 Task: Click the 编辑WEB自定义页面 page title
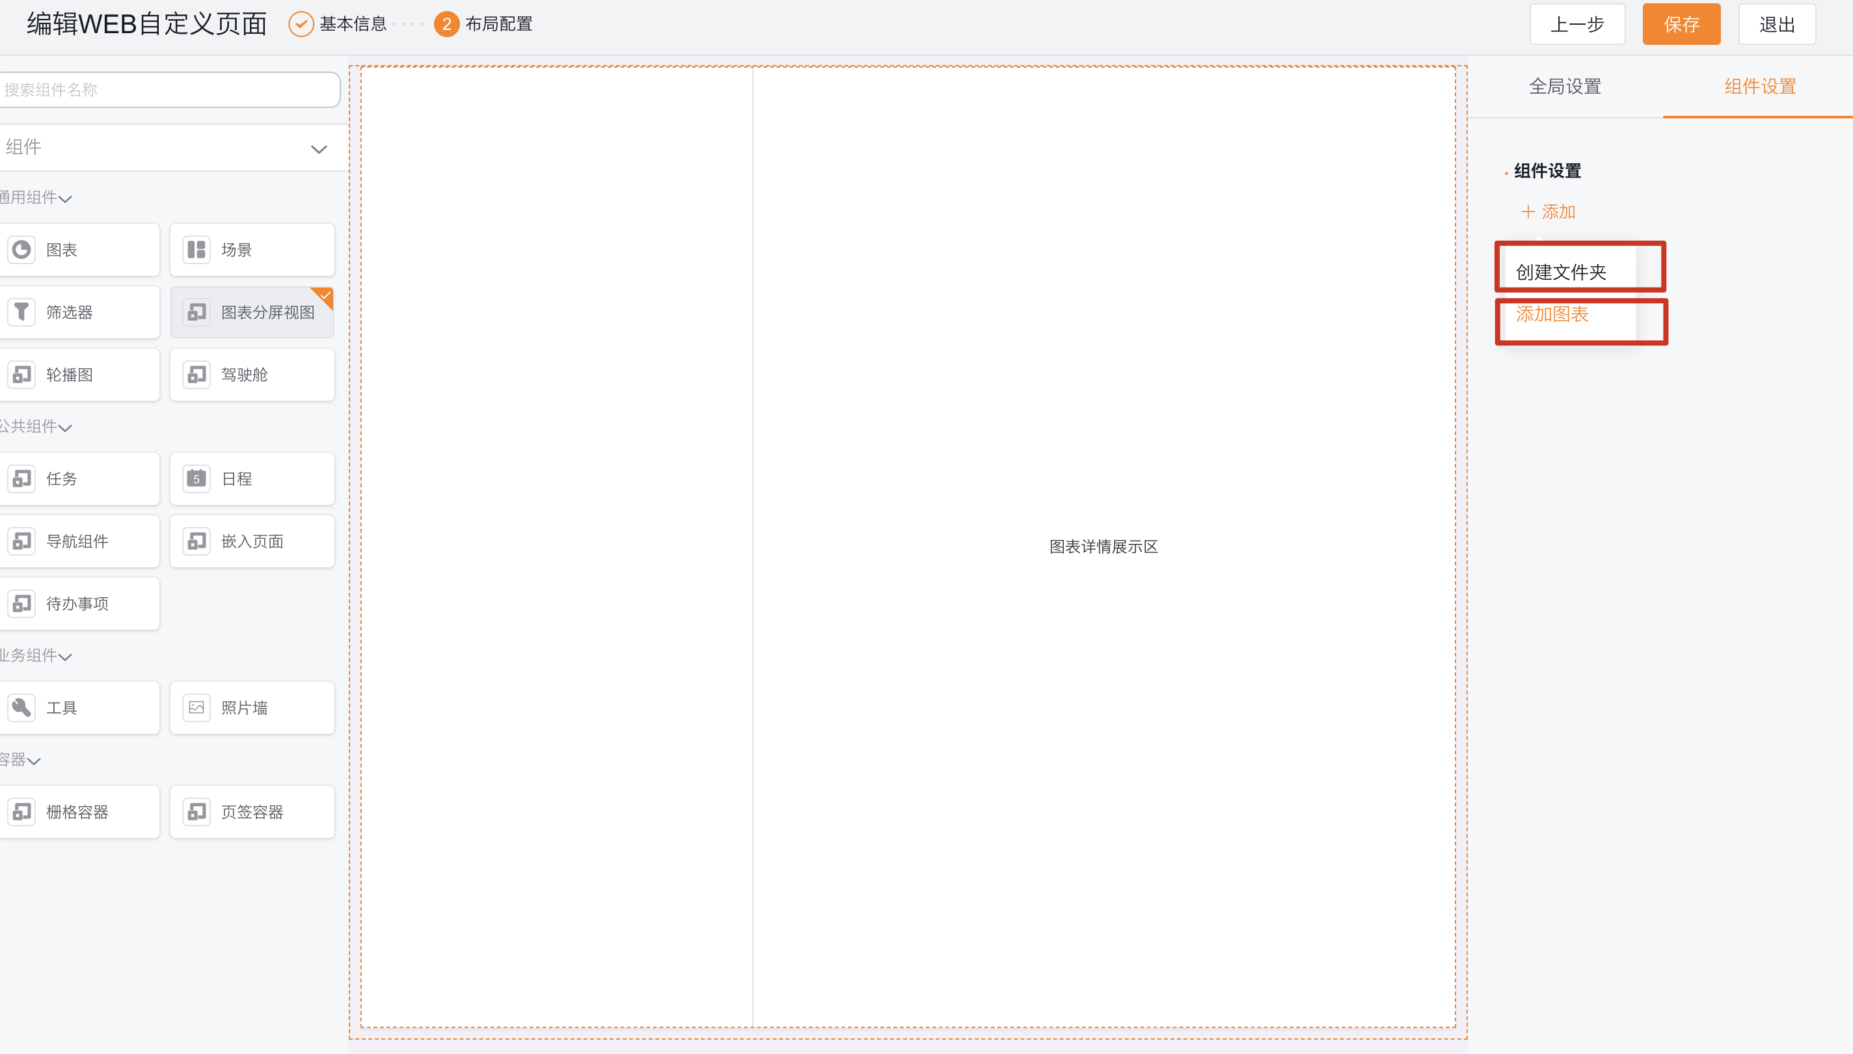148,24
